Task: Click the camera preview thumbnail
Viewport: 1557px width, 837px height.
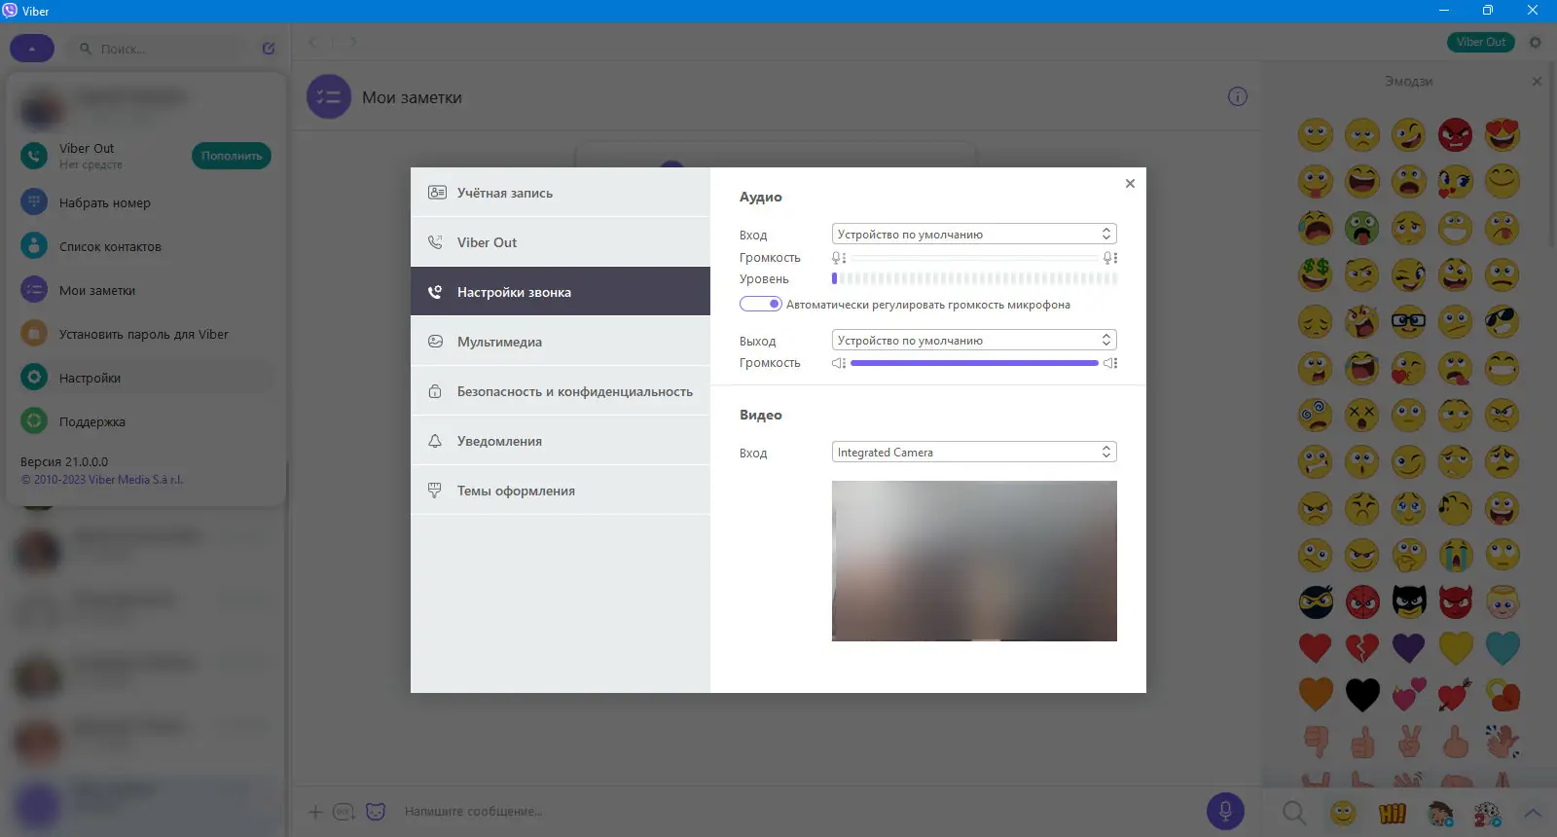Action: 974,561
